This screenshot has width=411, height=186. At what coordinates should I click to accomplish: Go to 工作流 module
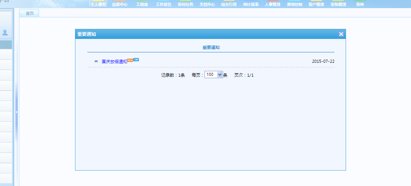pos(142,5)
